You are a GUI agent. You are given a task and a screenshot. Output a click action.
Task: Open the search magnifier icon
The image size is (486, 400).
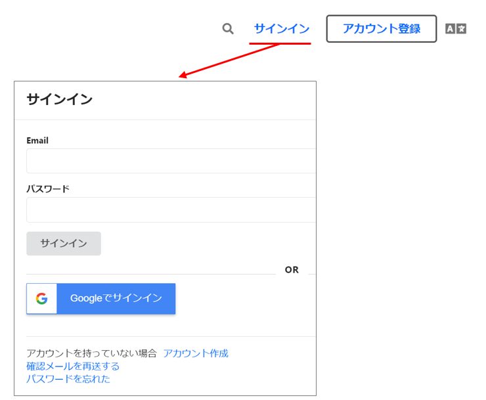228,29
